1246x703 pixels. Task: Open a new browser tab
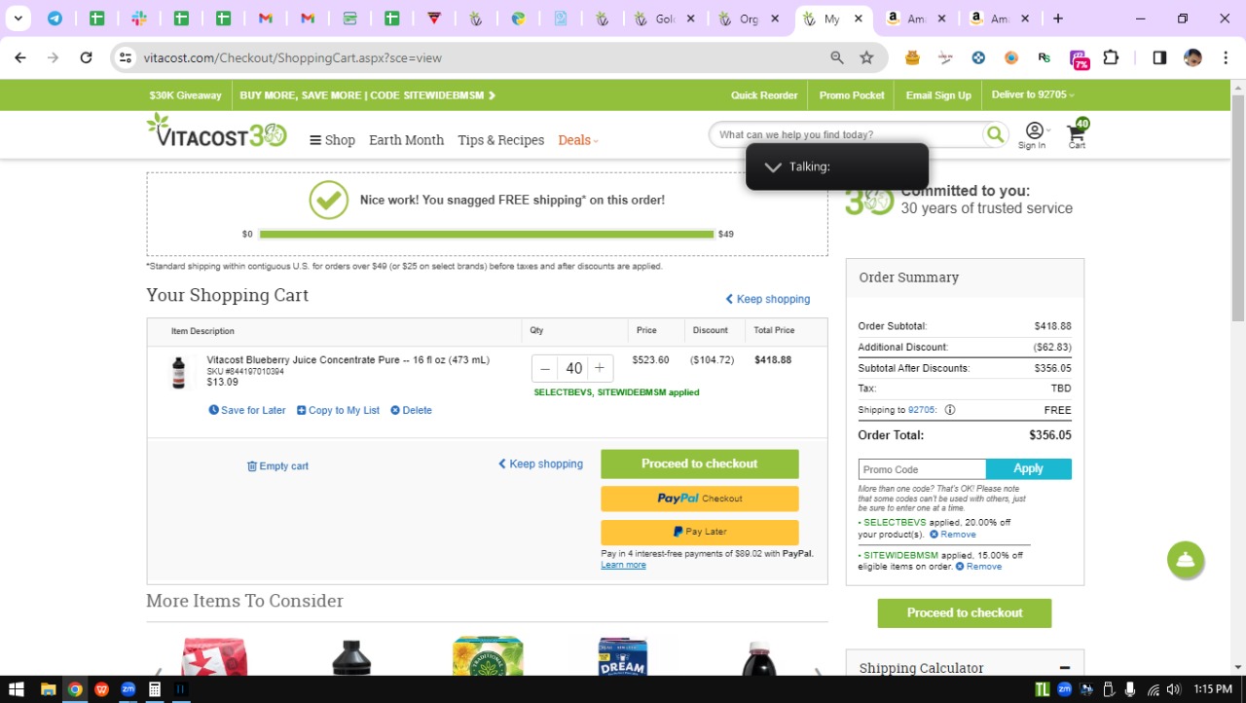pos(1058,18)
